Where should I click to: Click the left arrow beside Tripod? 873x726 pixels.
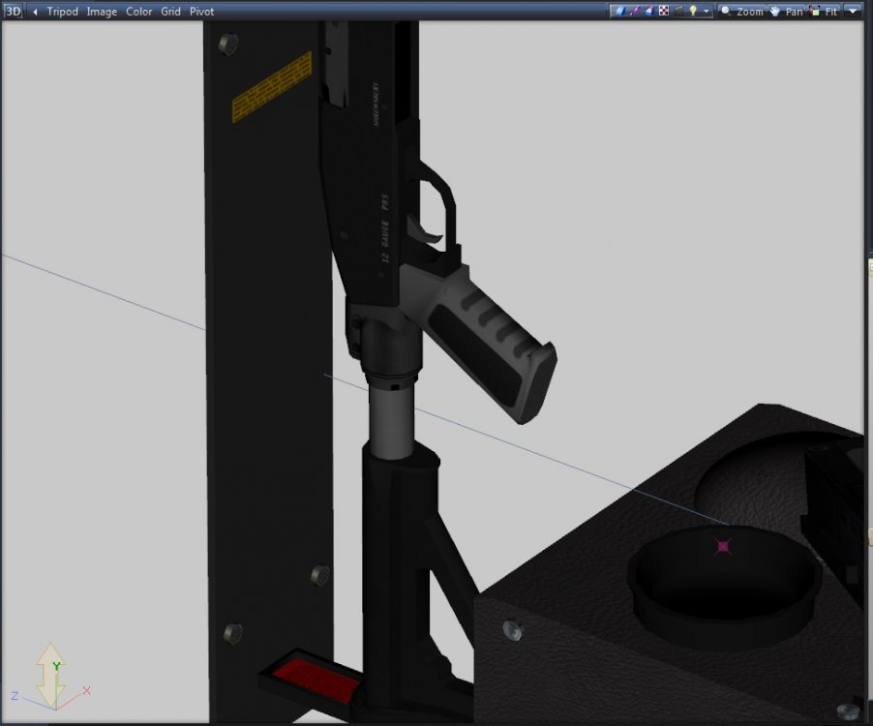36,12
